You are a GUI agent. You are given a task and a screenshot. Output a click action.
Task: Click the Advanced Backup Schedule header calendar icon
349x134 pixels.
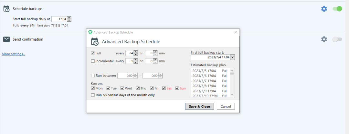coord(95,42)
